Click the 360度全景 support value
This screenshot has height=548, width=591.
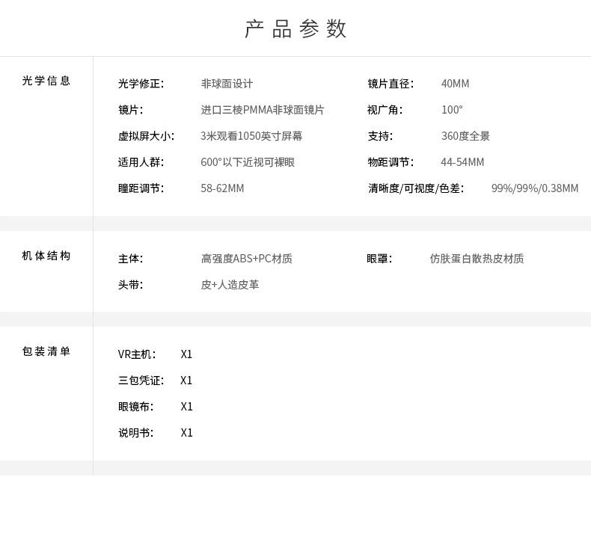coord(465,136)
